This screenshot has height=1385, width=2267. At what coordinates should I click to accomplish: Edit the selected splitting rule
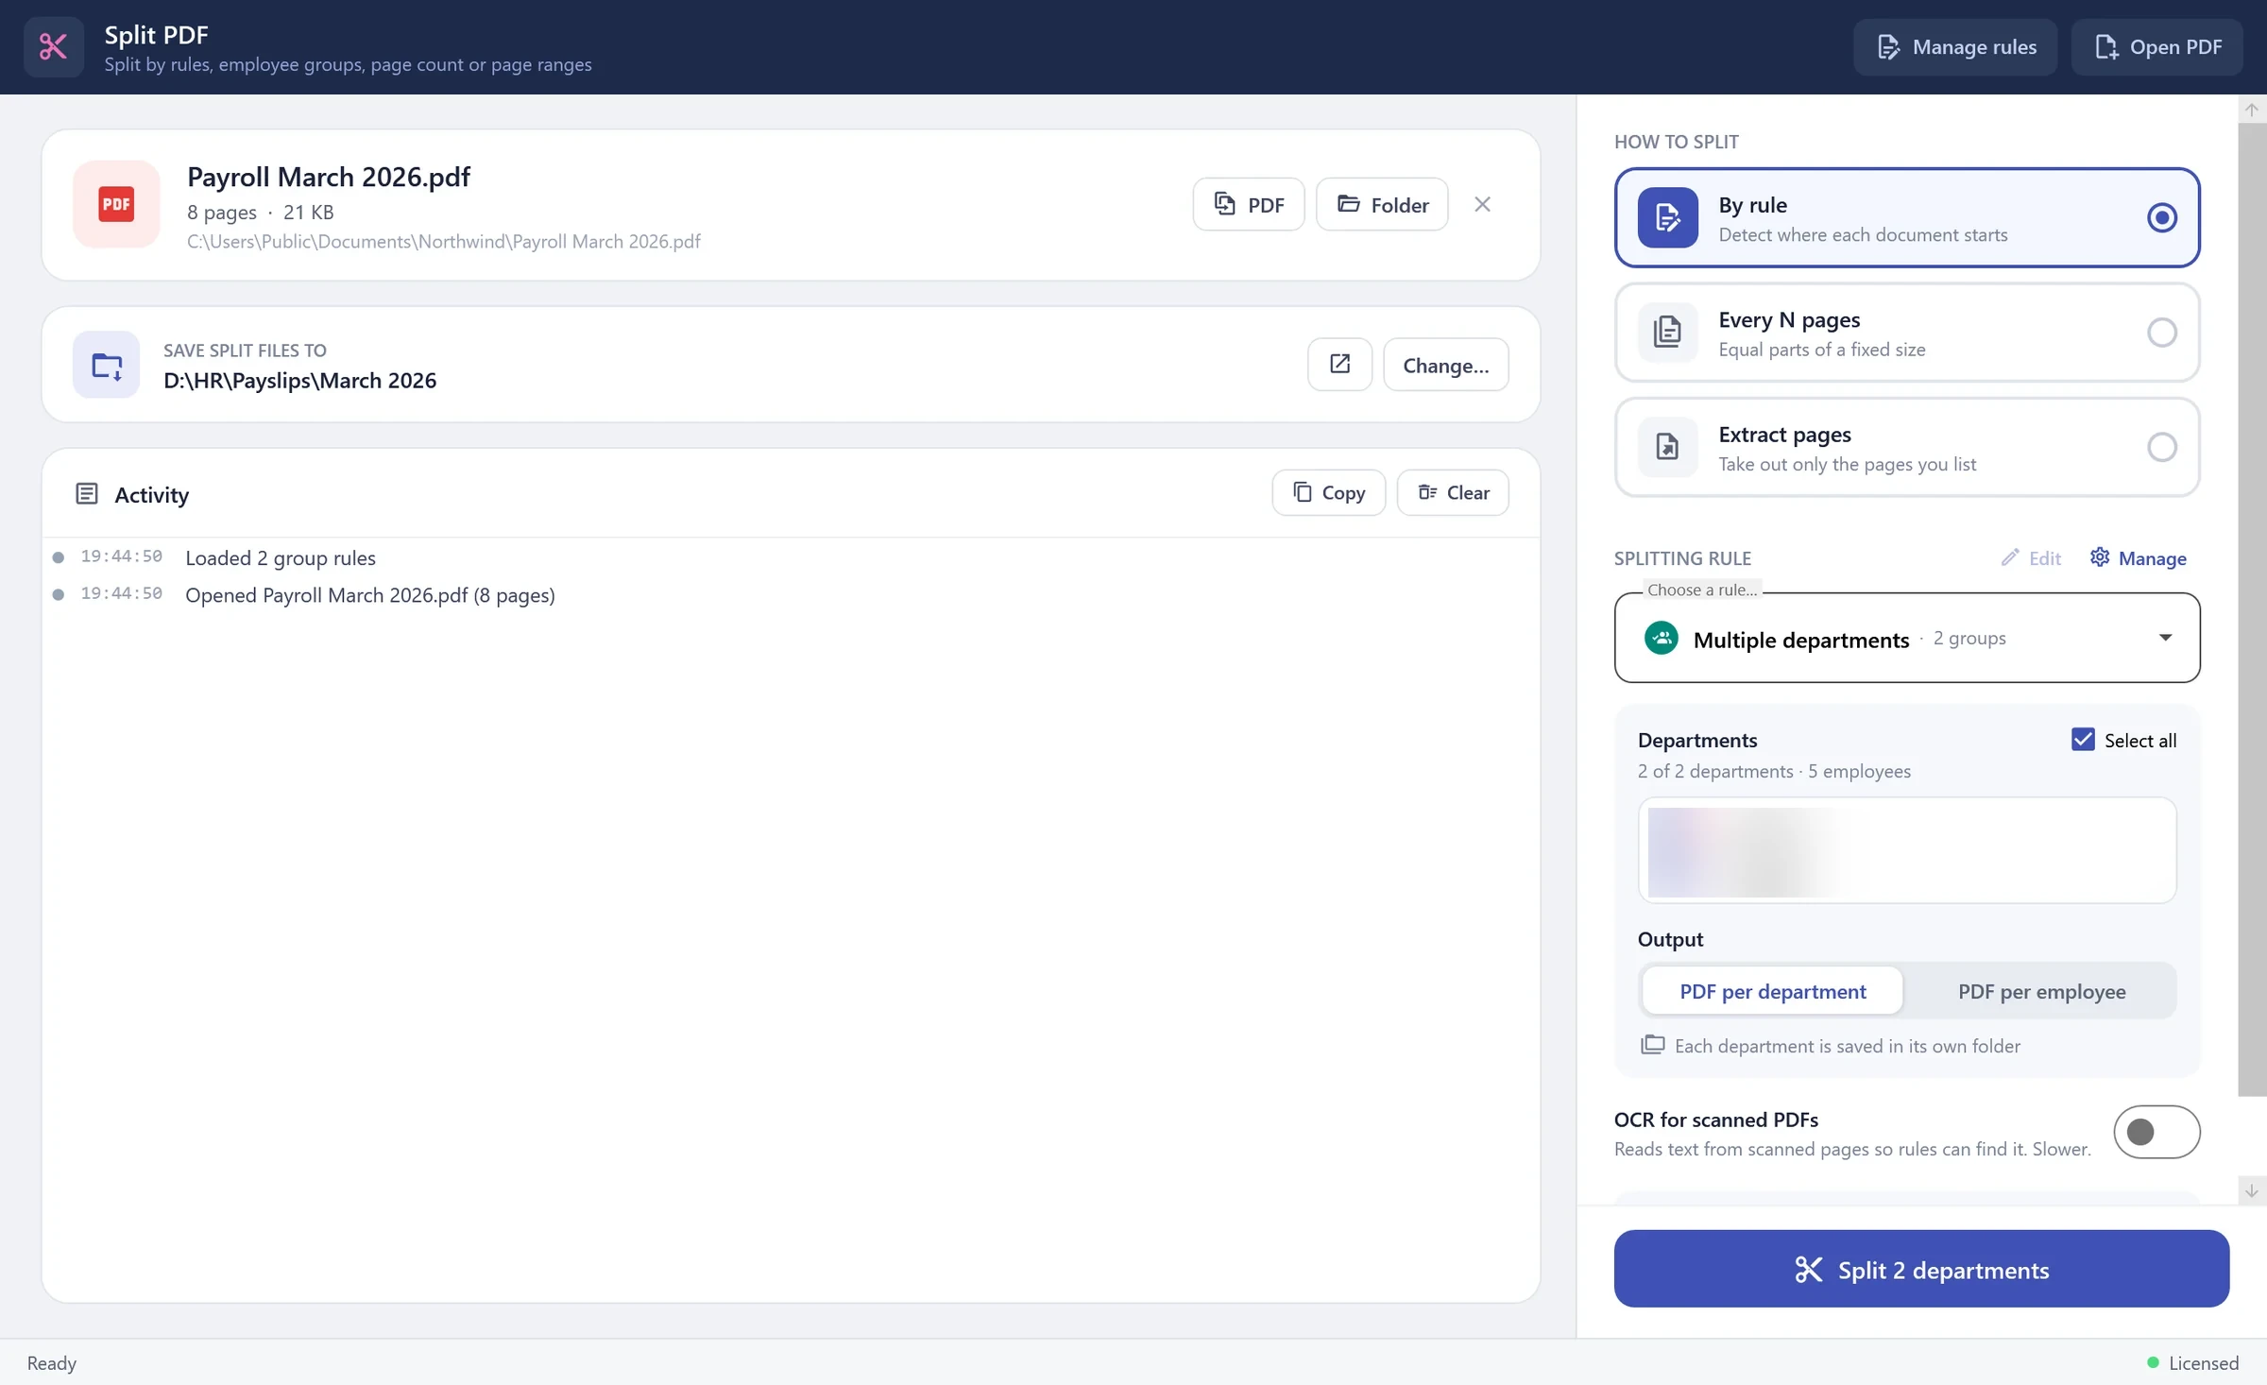point(2031,558)
